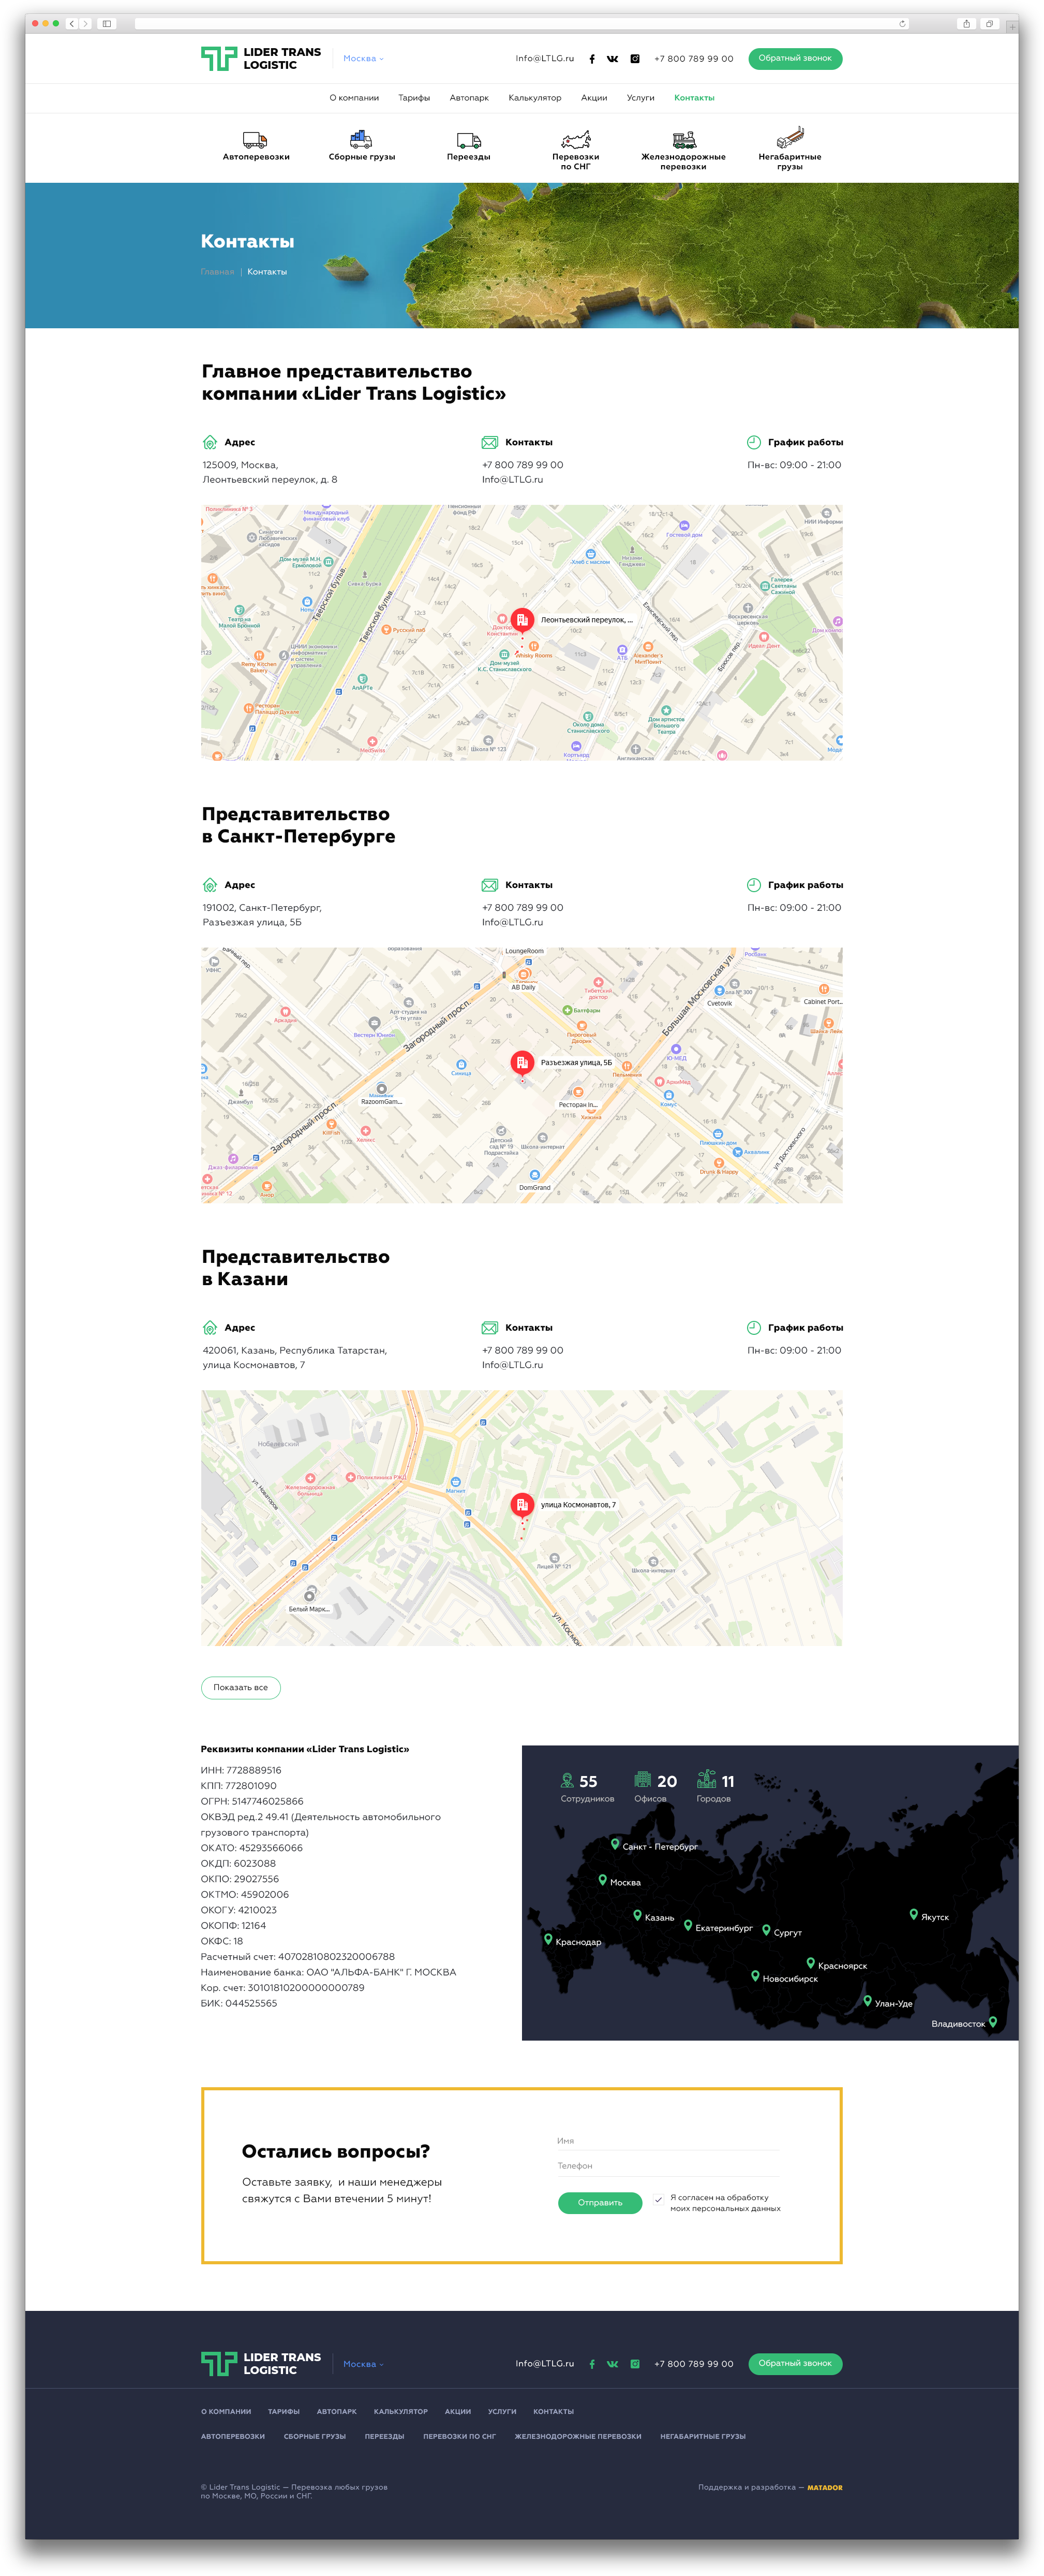Click the red pin on Разъезжая улица map
Image resolution: width=1044 pixels, height=2576 pixels.
click(521, 1063)
